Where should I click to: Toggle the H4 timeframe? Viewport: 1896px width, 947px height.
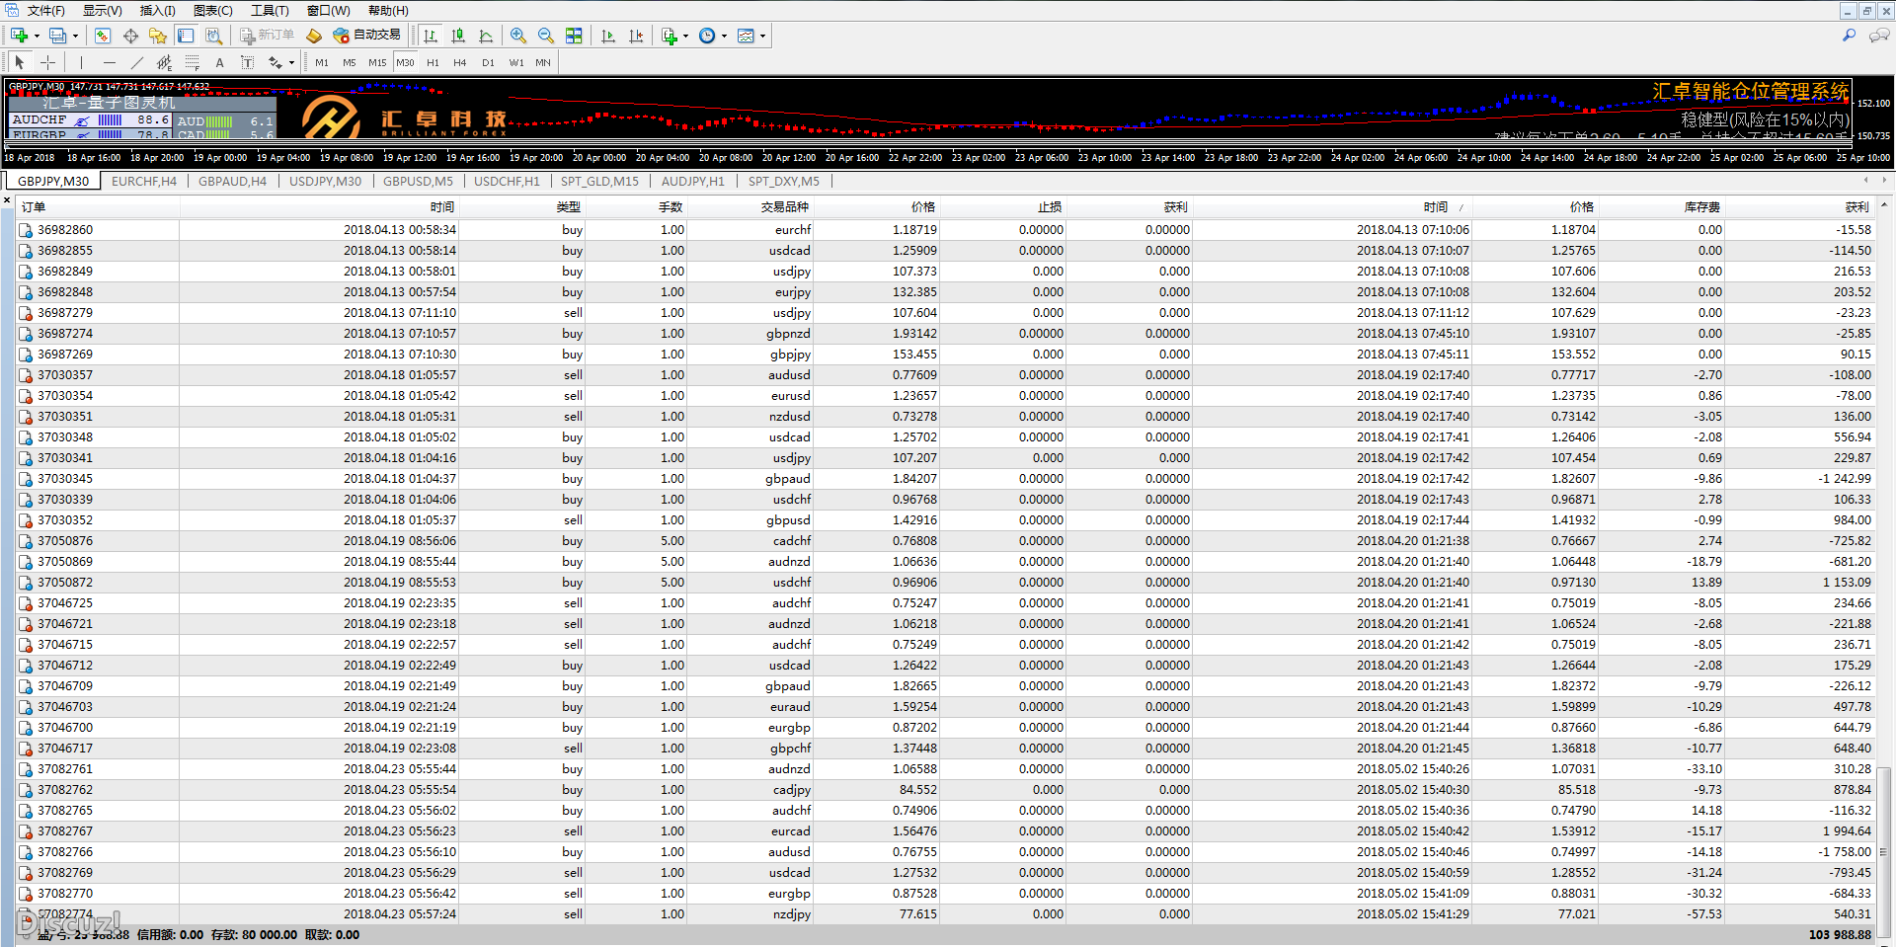coord(460,62)
